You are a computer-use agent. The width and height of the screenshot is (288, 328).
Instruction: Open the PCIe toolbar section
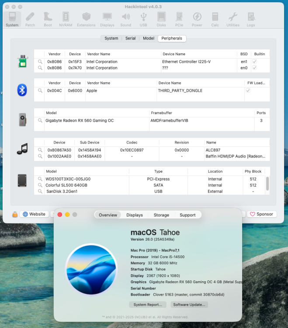(179, 19)
